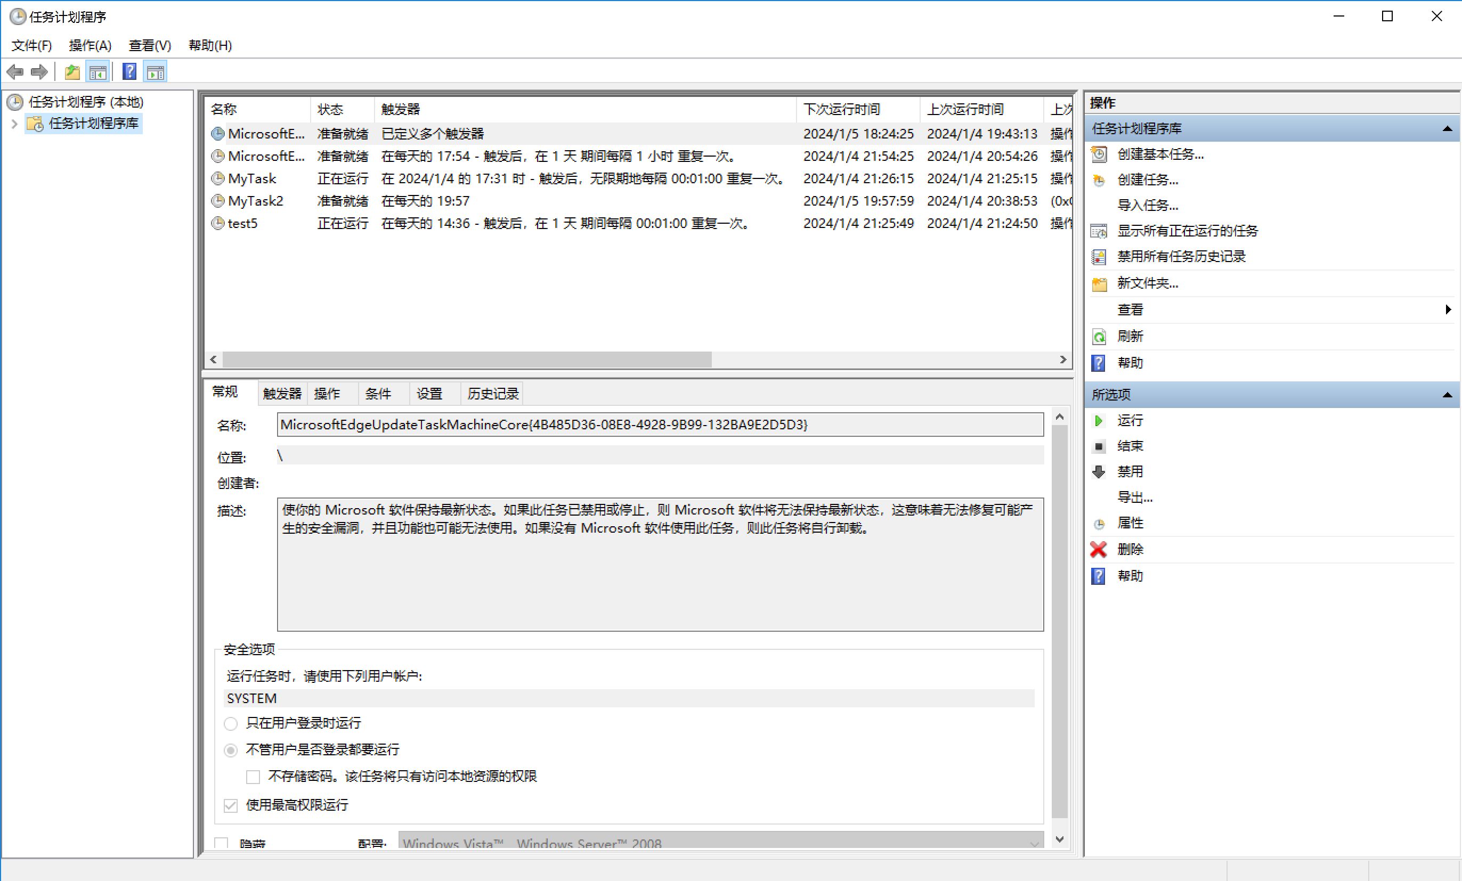Open the 操作(A) menu
Viewport: 1462px width, 881px height.
click(90, 46)
